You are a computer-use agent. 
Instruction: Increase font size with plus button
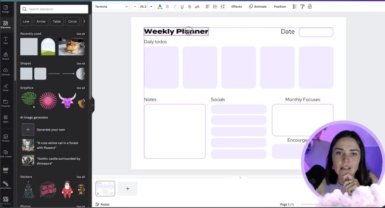pyautogui.click(x=151, y=7)
